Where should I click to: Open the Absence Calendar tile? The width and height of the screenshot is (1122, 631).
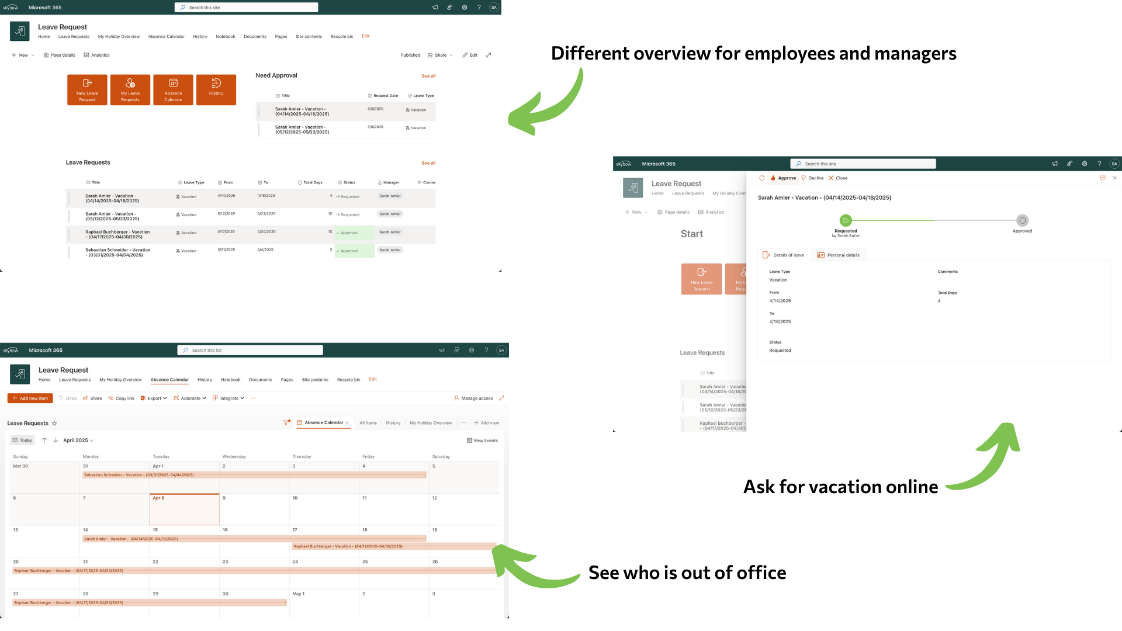(x=173, y=89)
